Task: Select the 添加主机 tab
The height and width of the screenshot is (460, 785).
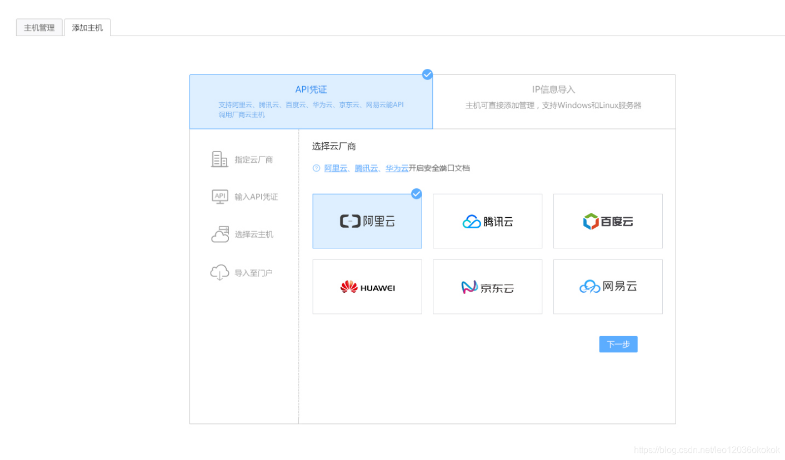Action: 87,27
